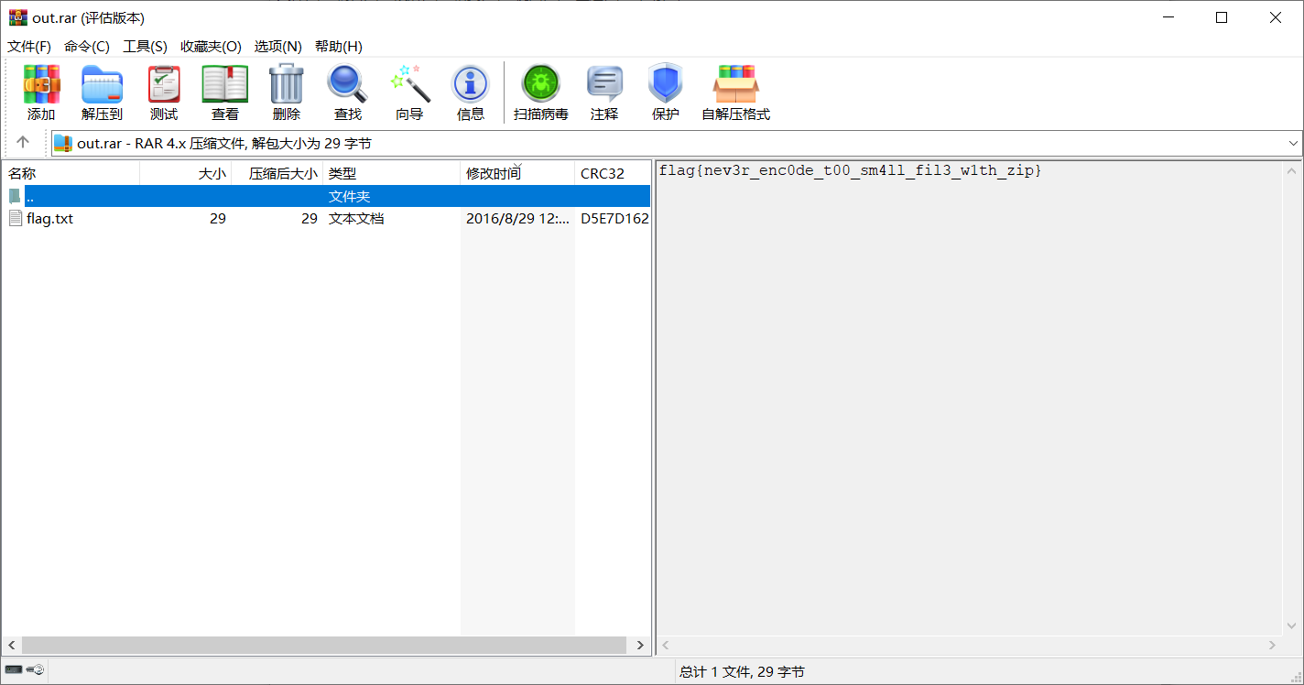This screenshot has width=1304, height=685.
Task: Expand the address bar dropdown arrow
Action: [1293, 143]
